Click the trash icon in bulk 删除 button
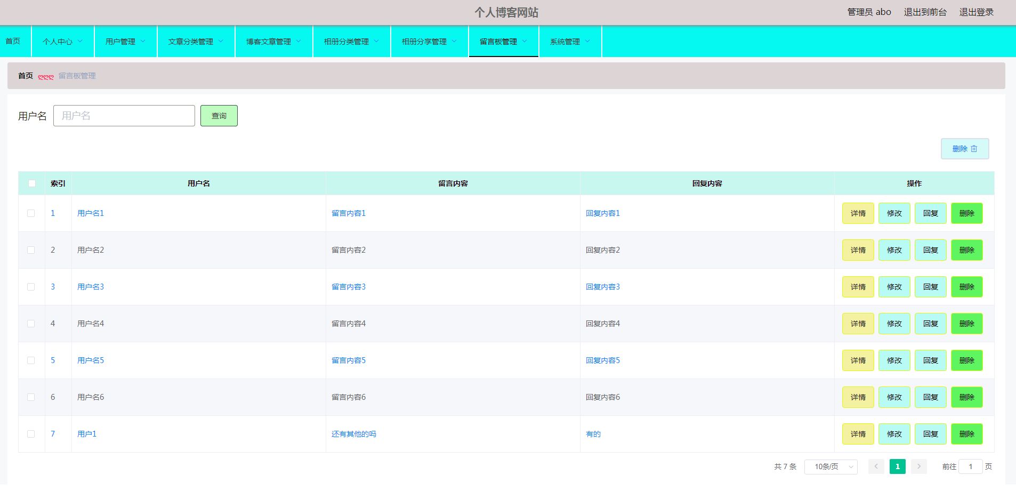 coord(974,149)
